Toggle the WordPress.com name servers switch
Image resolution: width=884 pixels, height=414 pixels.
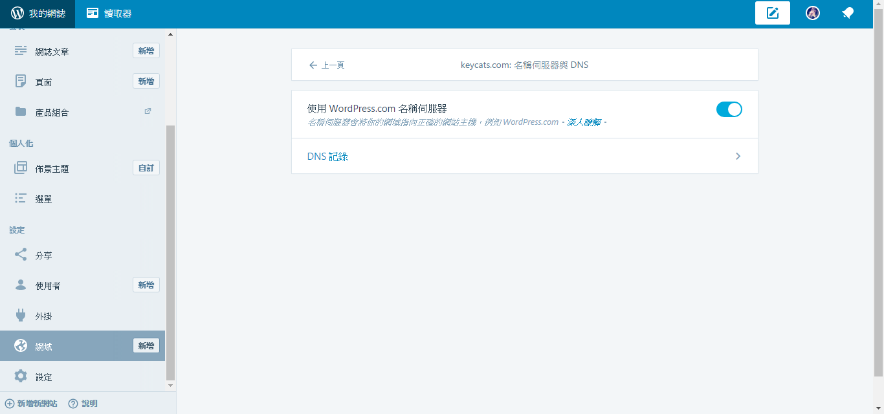(x=729, y=109)
